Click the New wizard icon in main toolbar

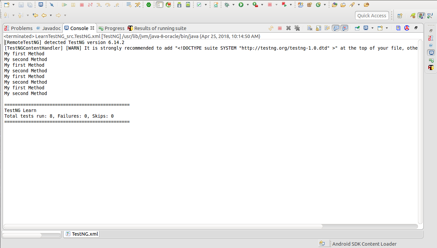point(7,5)
